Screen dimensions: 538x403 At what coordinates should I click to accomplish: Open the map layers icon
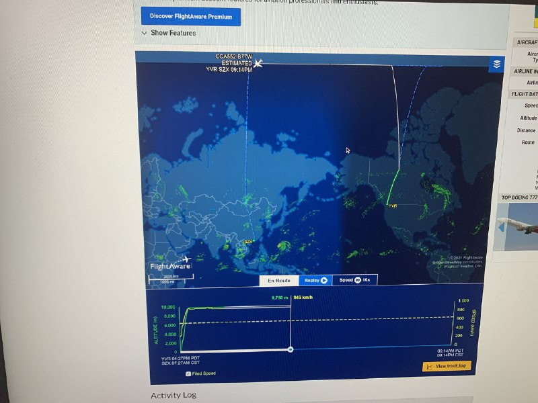496,64
